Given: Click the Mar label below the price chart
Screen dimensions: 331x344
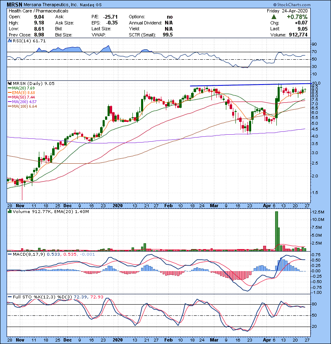Looking at the screenshot, I should point(214,206).
